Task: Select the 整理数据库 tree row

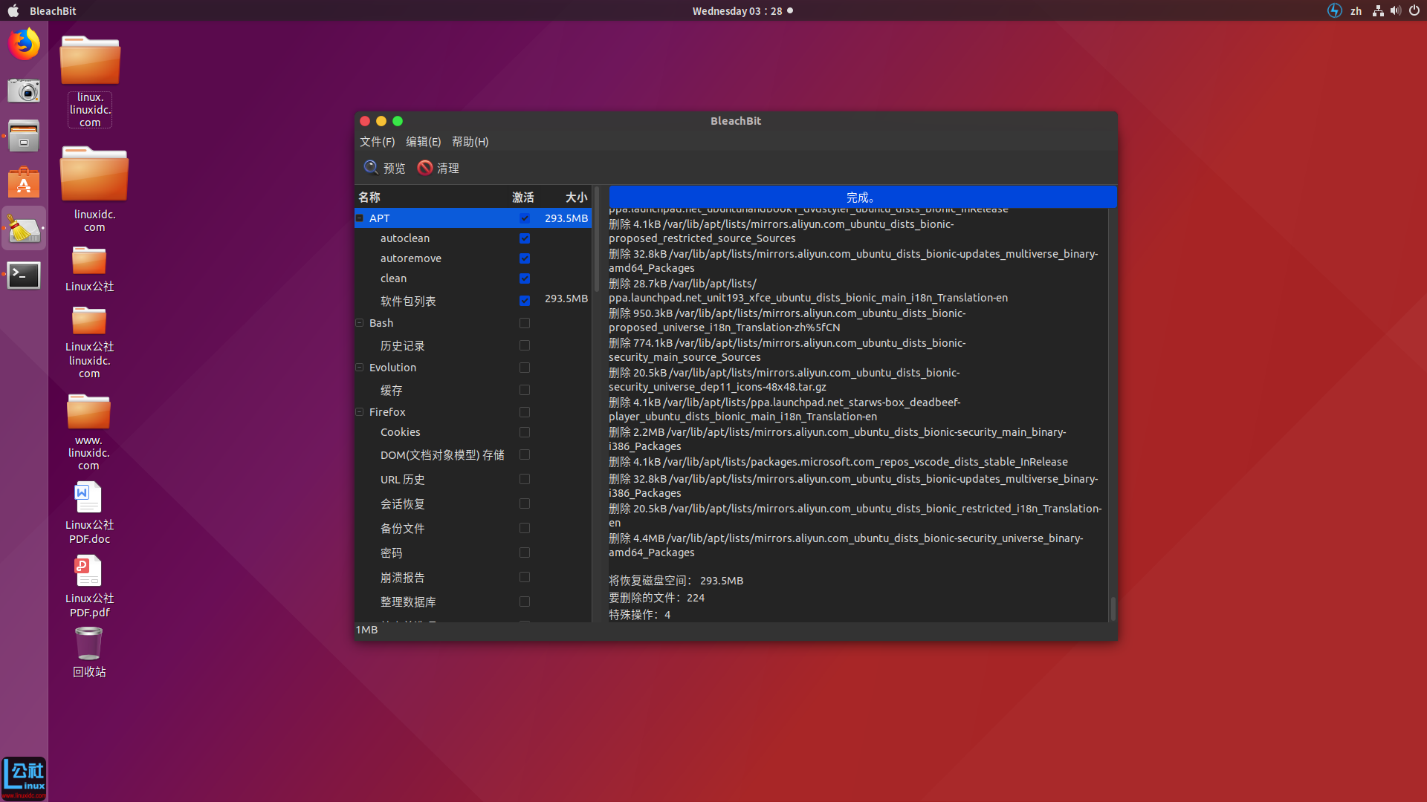Action: [x=473, y=601]
